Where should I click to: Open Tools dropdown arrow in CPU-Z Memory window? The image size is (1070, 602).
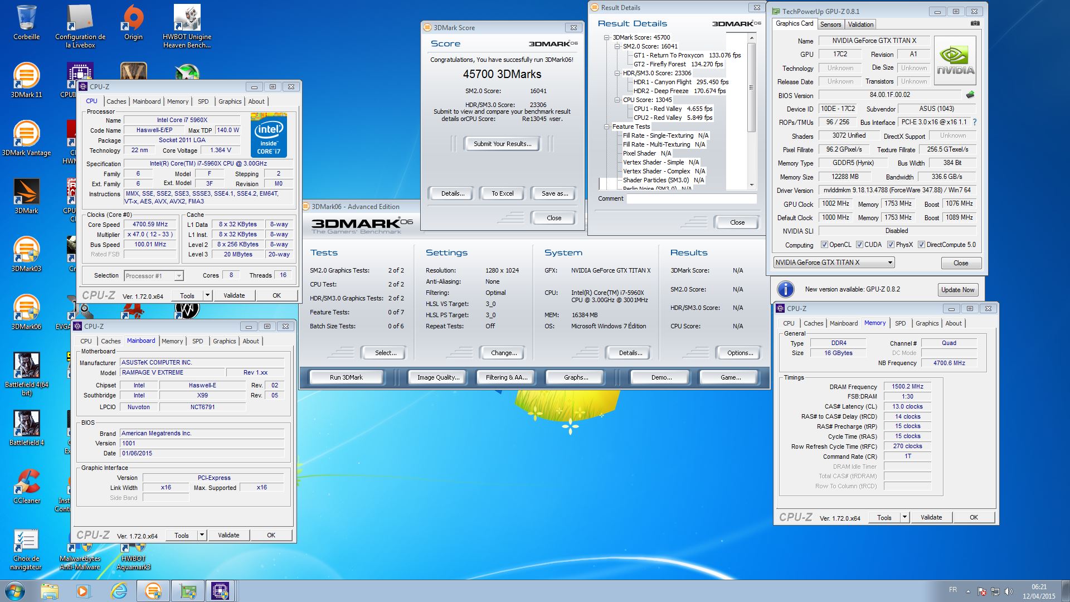pos(904,517)
